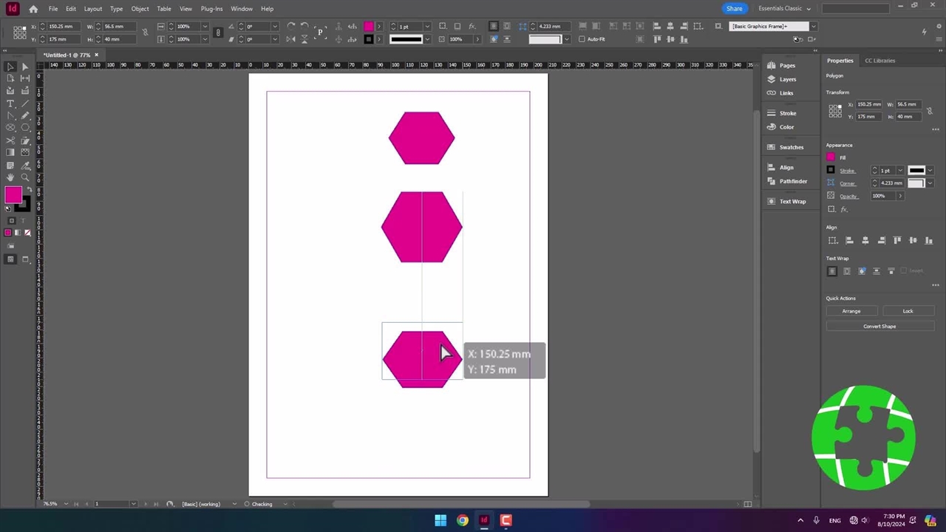Open the Pathfinder panel
946x532 pixels.
(792, 181)
